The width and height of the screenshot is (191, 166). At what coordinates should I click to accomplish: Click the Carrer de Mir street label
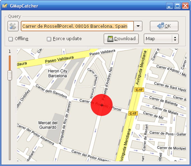[153, 115]
